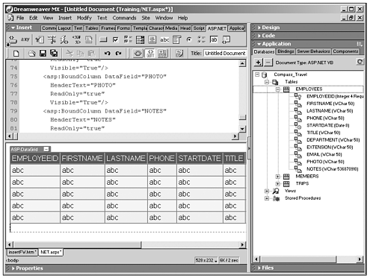This screenshot has width=370, height=278.
Task: Click the Save All icon
Action: point(54,53)
